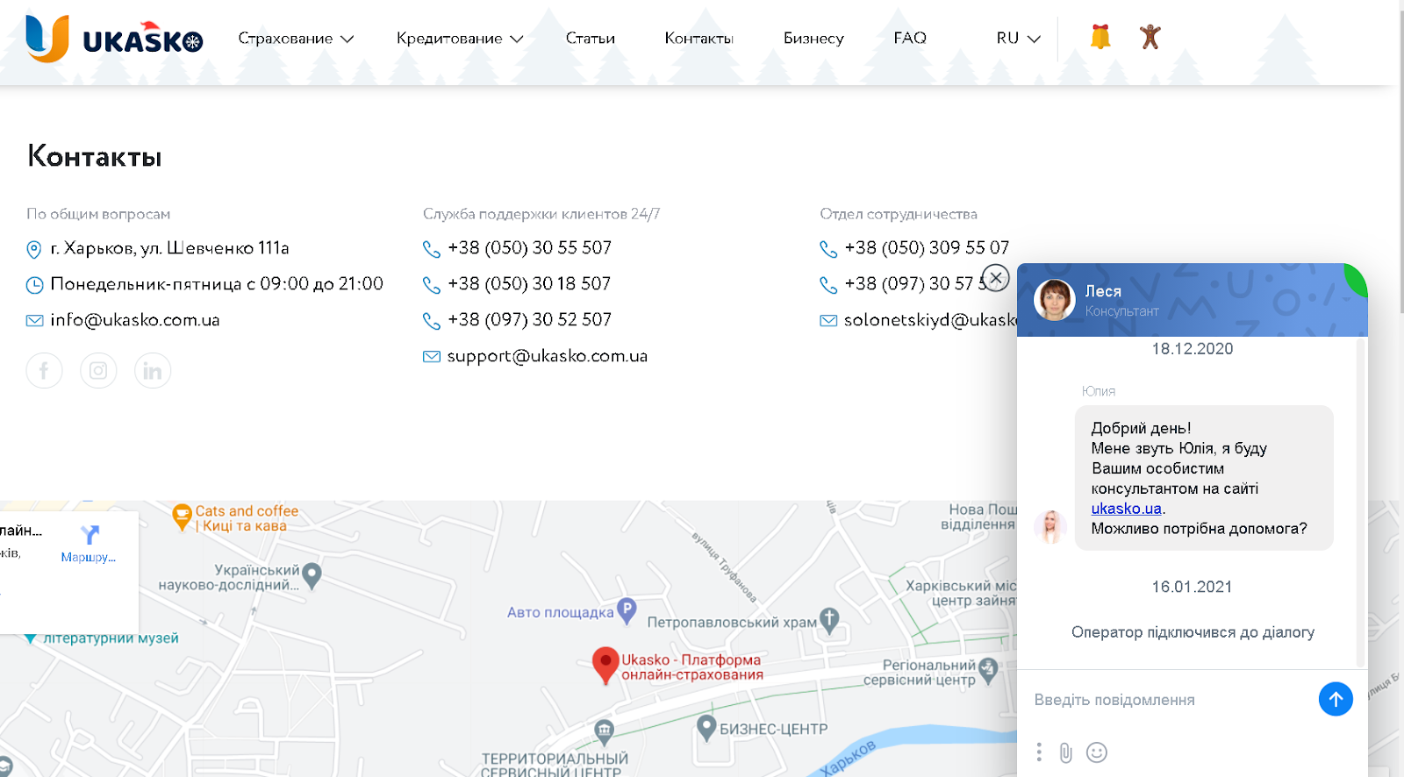Call +38 (050) 30 55 507
This screenshot has height=777, width=1404.
click(529, 248)
